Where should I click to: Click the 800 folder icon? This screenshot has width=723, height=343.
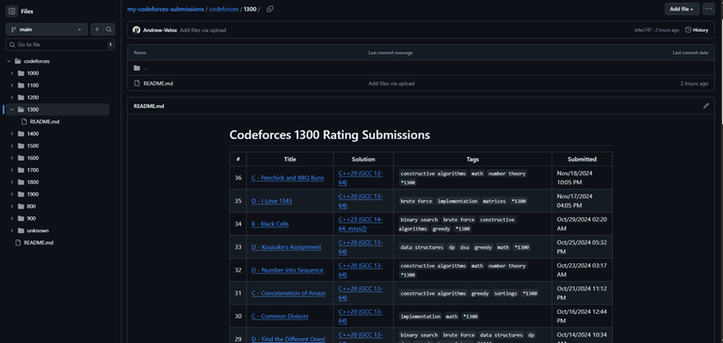[21, 206]
